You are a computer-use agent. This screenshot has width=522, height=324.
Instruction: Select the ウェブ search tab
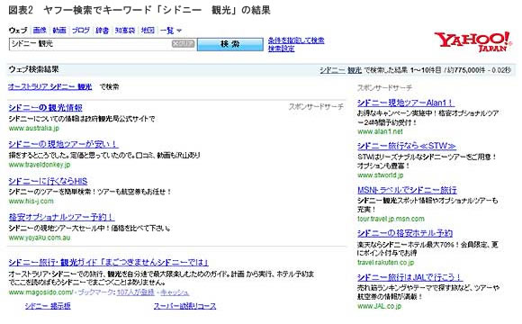tap(18, 31)
